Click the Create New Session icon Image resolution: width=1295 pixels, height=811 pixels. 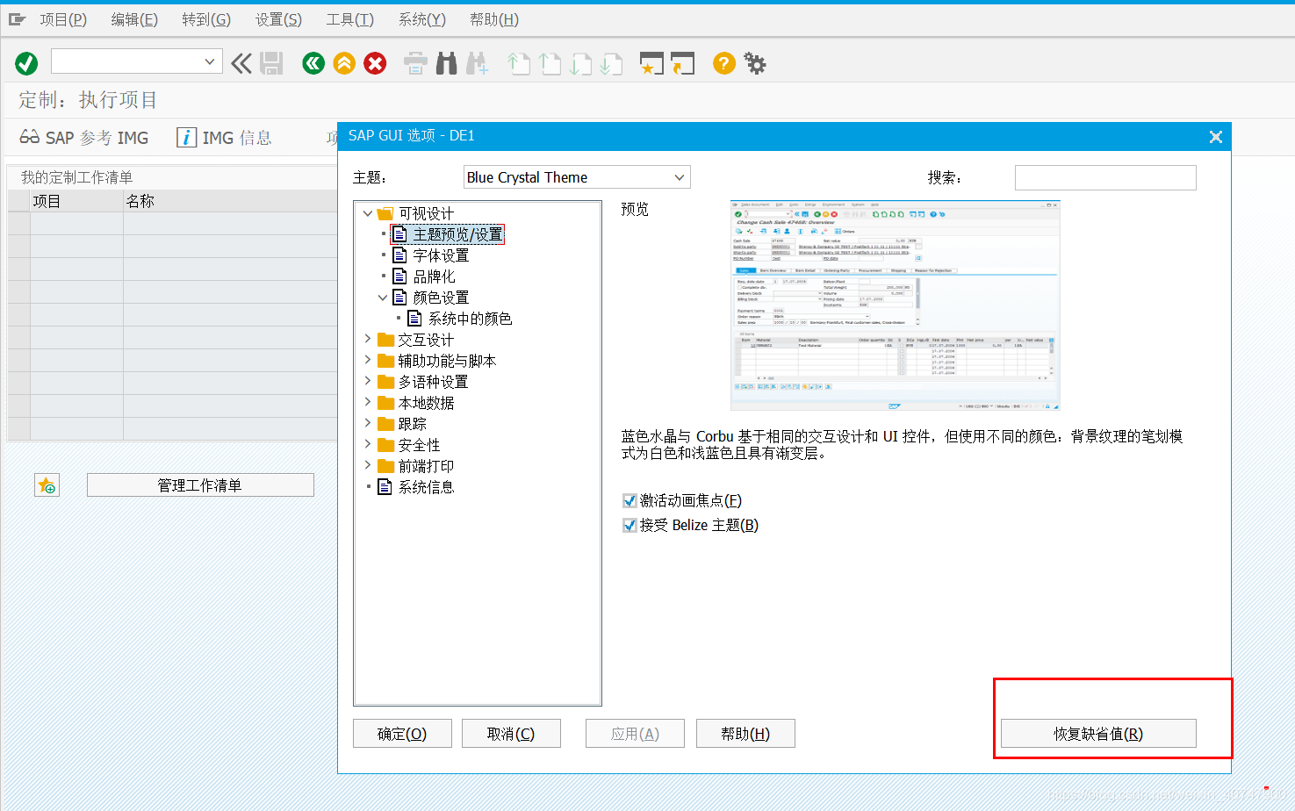(x=651, y=63)
